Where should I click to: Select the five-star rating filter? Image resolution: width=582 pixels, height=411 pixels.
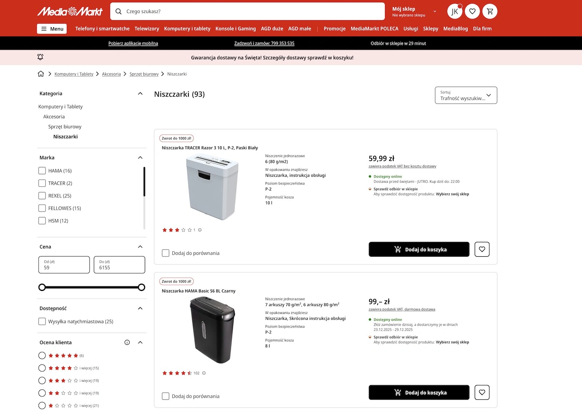(42, 356)
